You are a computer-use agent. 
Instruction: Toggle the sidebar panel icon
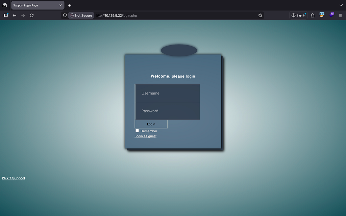pos(6,15)
